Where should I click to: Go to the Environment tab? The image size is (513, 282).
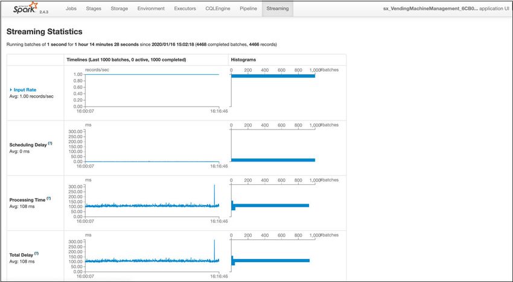point(151,8)
